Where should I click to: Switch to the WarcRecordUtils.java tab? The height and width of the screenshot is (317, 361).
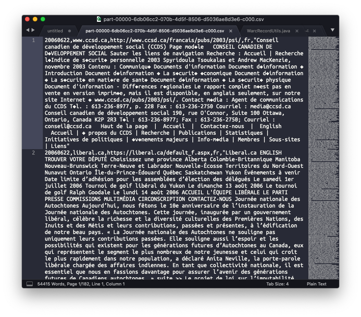(268, 31)
